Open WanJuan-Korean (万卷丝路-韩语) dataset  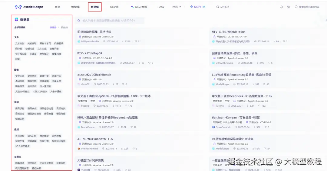tap(236, 118)
